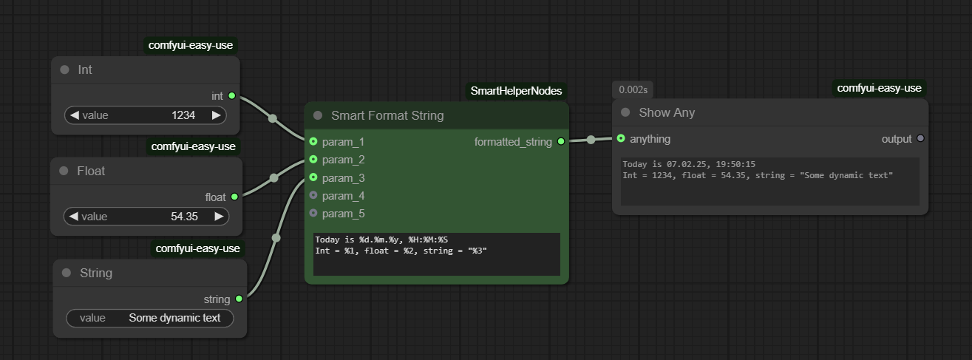
Task: Click the param_2 input socket
Action: [313, 159]
